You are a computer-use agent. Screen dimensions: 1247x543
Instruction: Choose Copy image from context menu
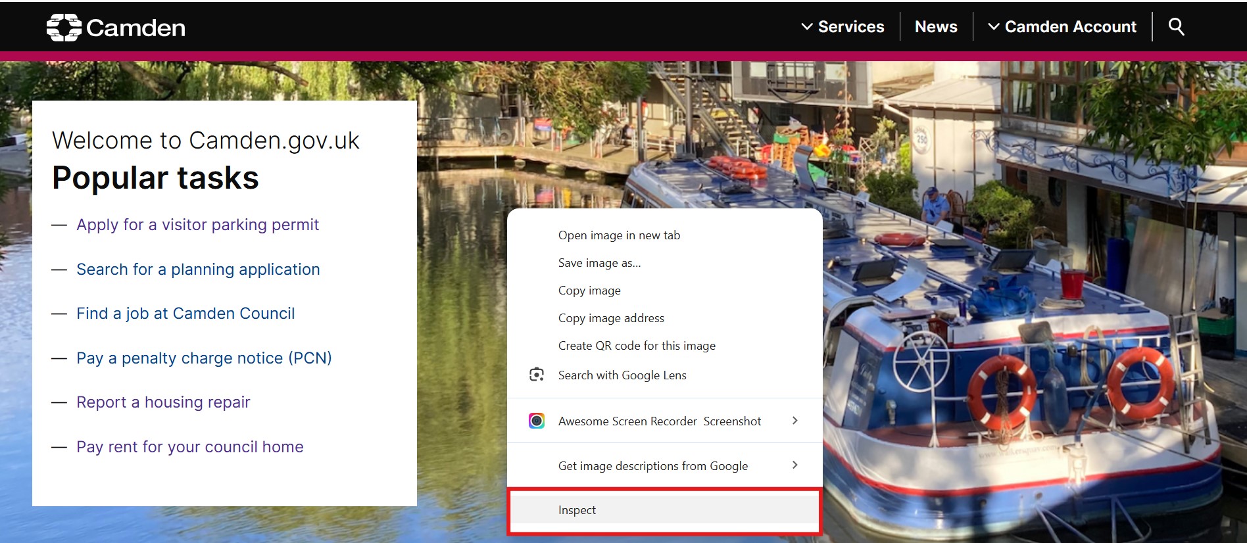(x=665, y=291)
